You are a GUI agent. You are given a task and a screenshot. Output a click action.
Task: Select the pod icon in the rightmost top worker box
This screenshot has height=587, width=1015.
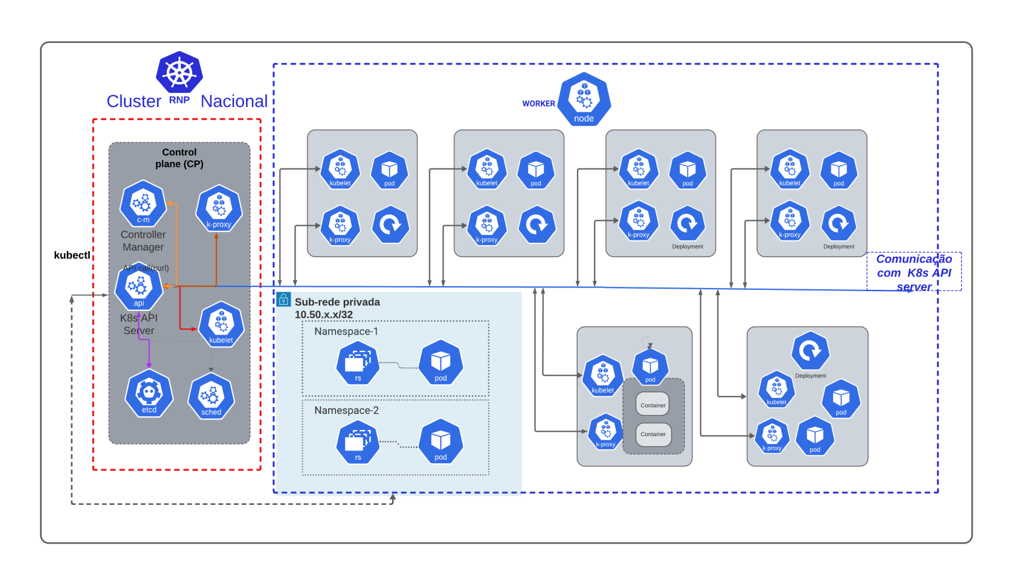839,170
